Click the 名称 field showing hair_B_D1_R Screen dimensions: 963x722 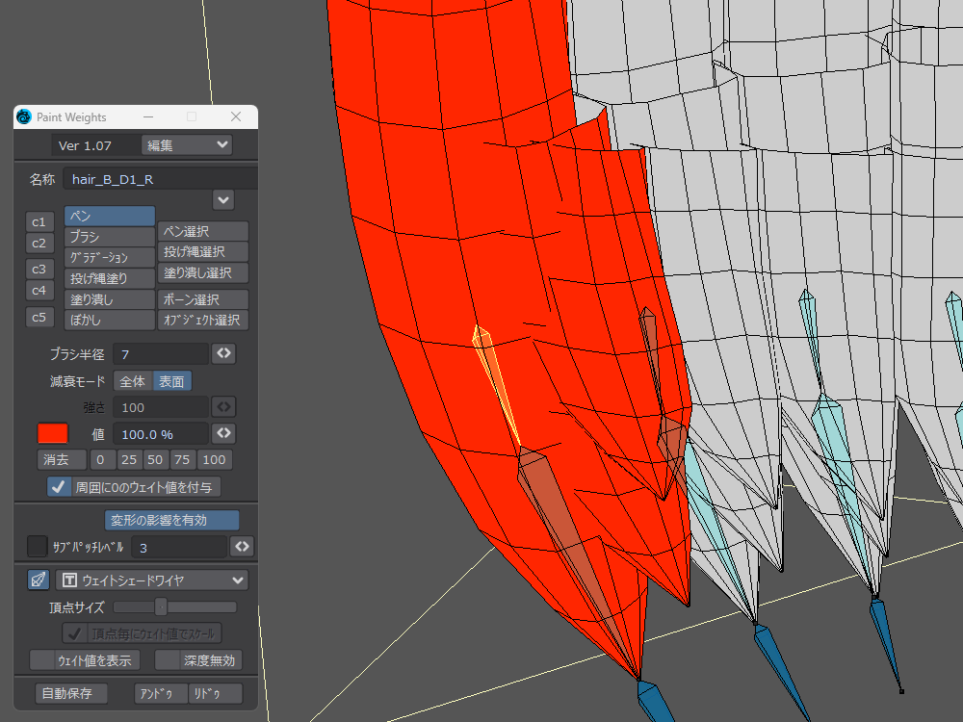tap(159, 178)
